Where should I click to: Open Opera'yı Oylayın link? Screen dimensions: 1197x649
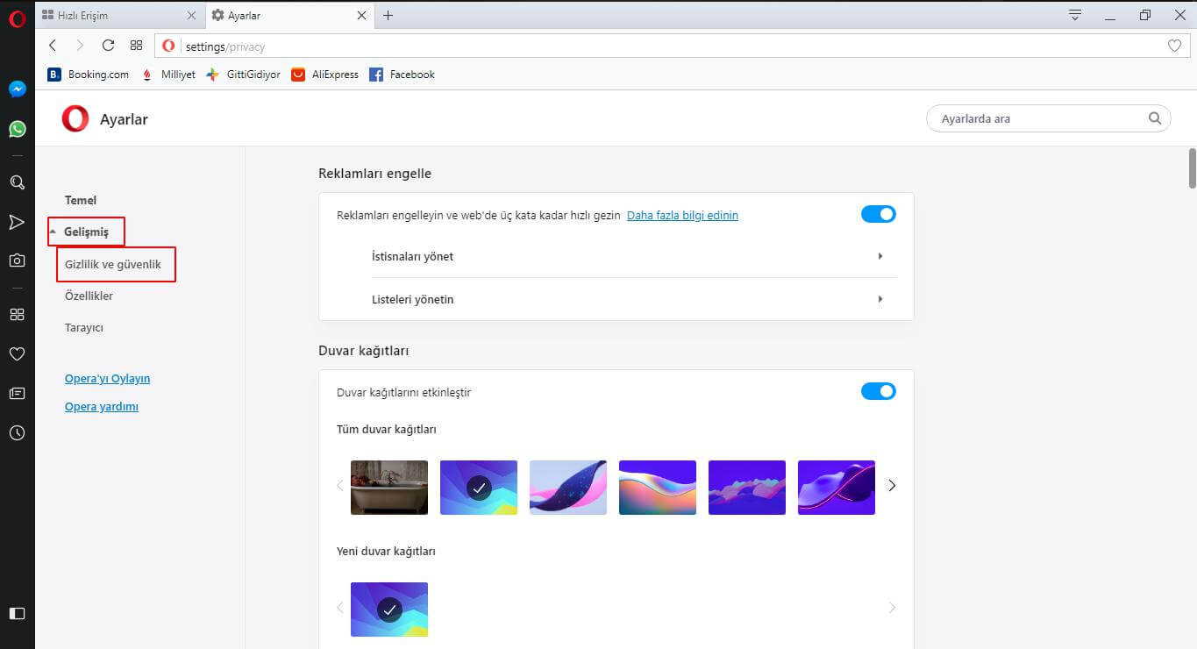pyautogui.click(x=107, y=379)
